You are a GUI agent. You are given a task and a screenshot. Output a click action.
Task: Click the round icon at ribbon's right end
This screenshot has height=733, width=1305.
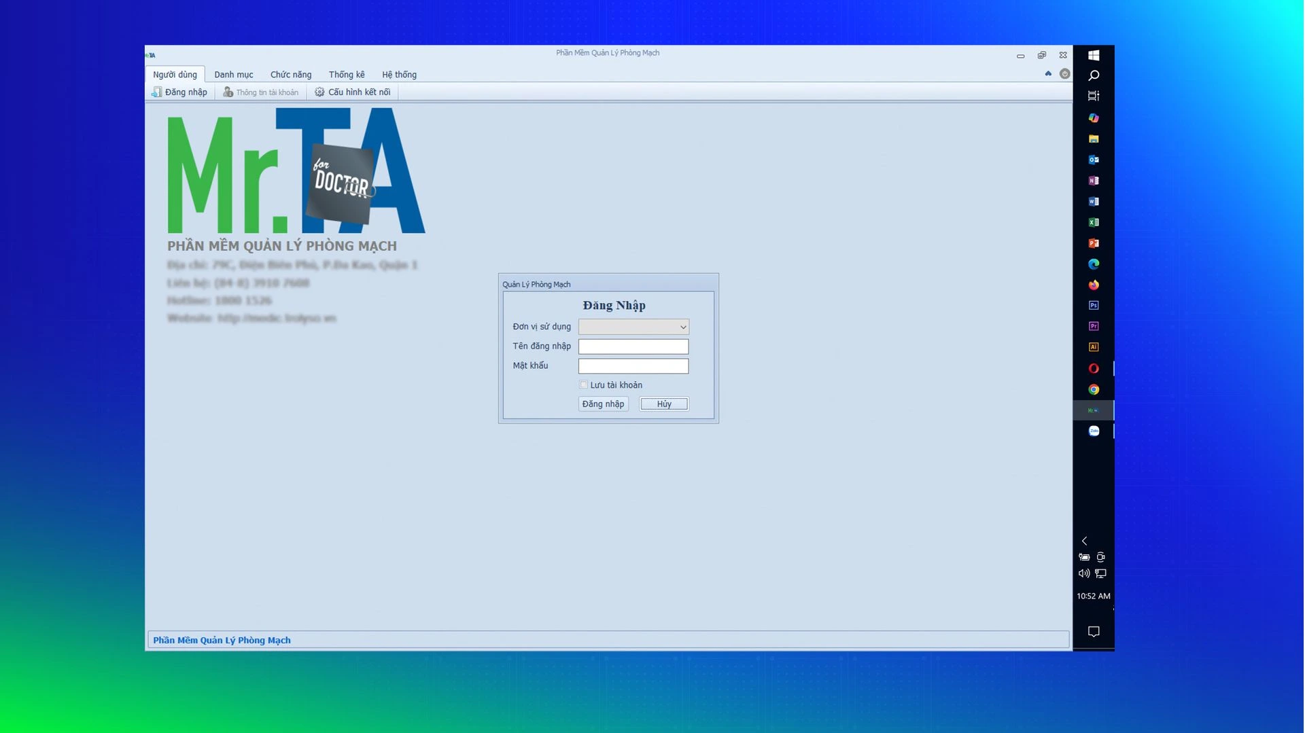click(1064, 73)
